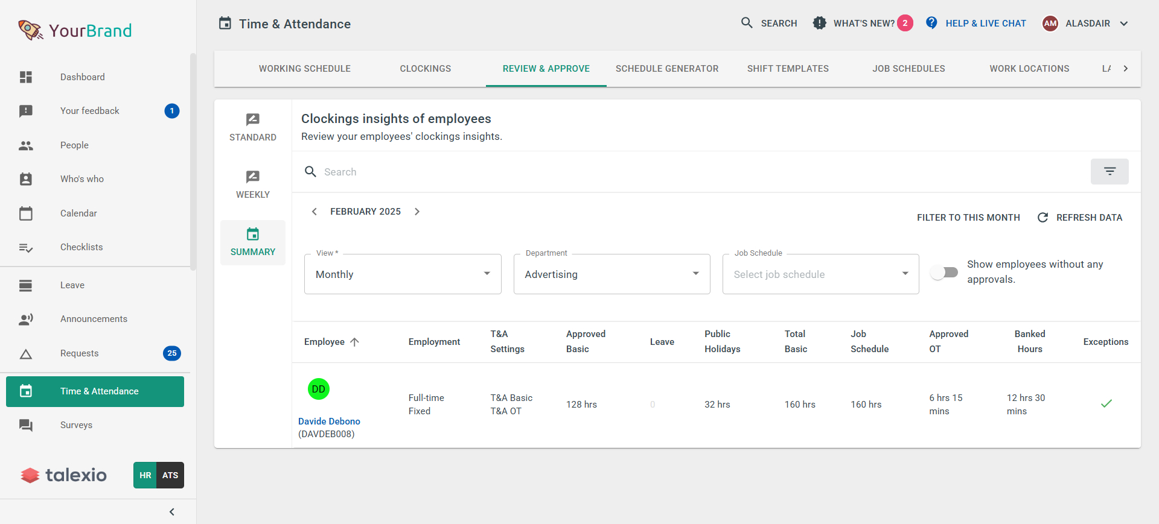1159x524 pixels.
Task: Open Davide Debono's profile link
Action: pos(329,421)
